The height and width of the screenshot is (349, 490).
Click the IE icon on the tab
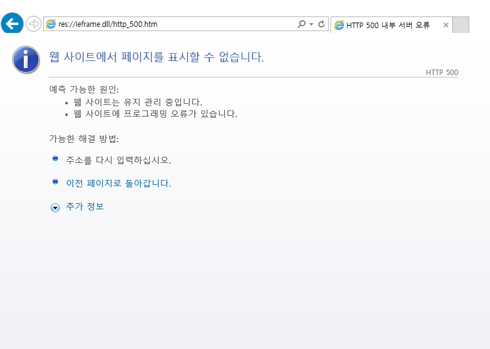(339, 25)
